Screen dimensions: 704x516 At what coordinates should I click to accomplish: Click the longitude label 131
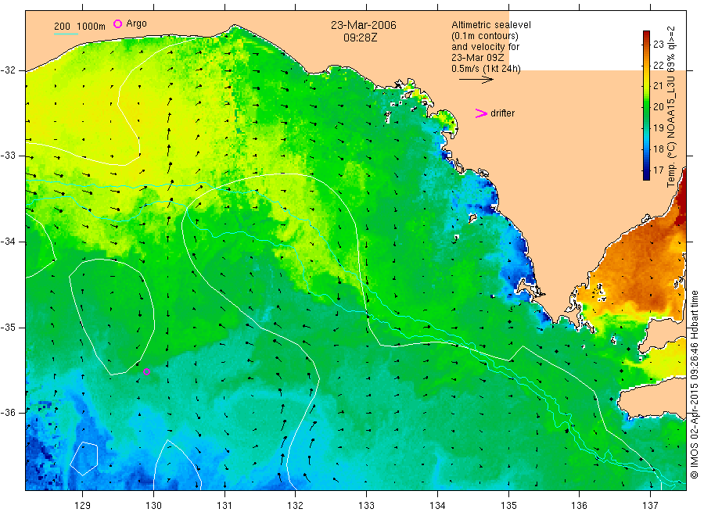point(224,506)
